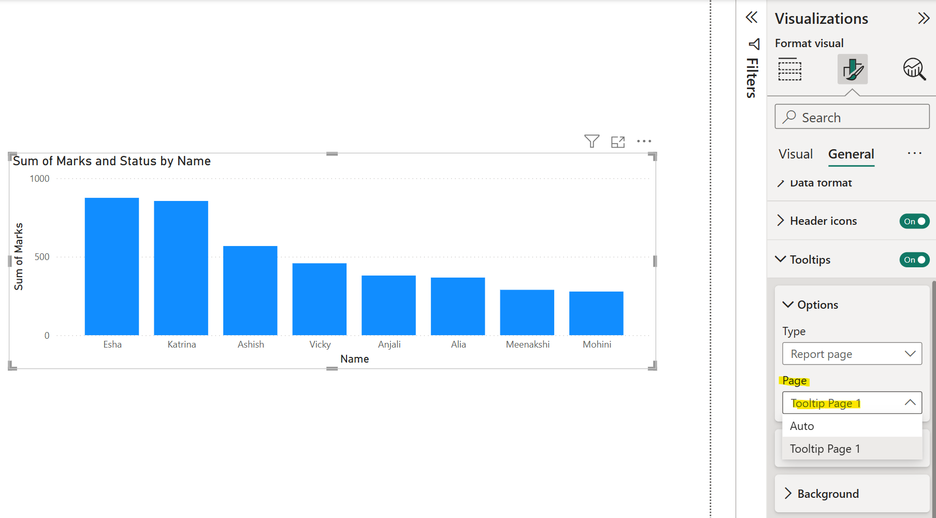The height and width of the screenshot is (518, 936).
Task: Click the Analytics magnifier icon
Action: pos(914,69)
